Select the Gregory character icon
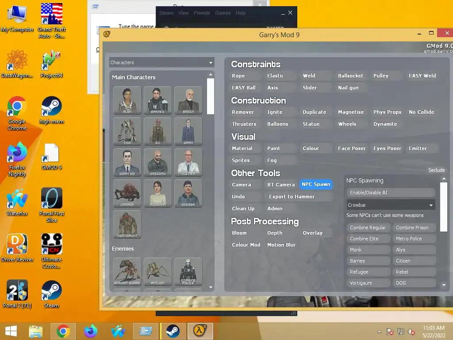The height and width of the screenshot is (340, 453). (x=157, y=162)
